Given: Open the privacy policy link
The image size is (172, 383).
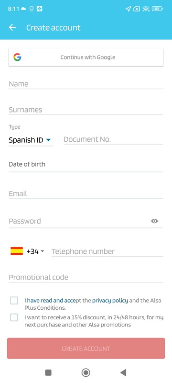Looking at the screenshot, I should click(110, 301).
